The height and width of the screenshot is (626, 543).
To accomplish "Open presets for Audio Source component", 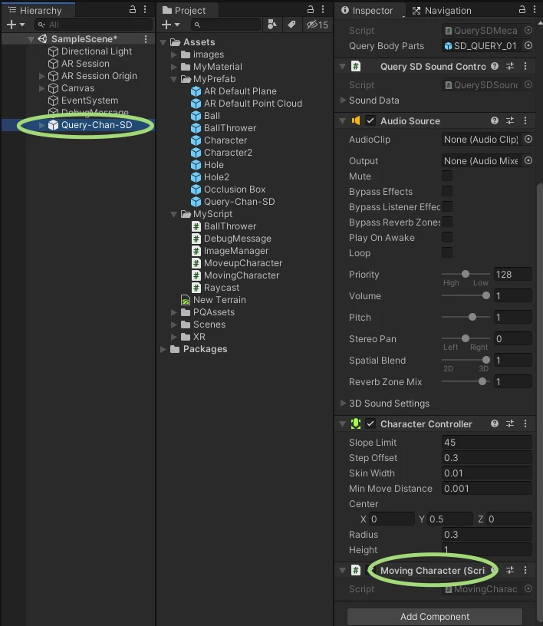I will (x=510, y=120).
